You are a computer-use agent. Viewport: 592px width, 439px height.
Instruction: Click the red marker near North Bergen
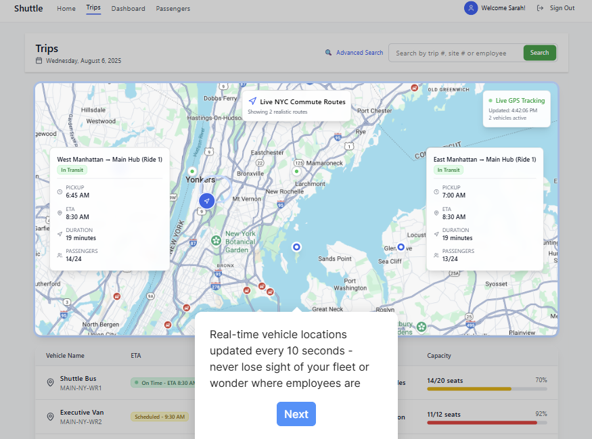[x=168, y=325]
